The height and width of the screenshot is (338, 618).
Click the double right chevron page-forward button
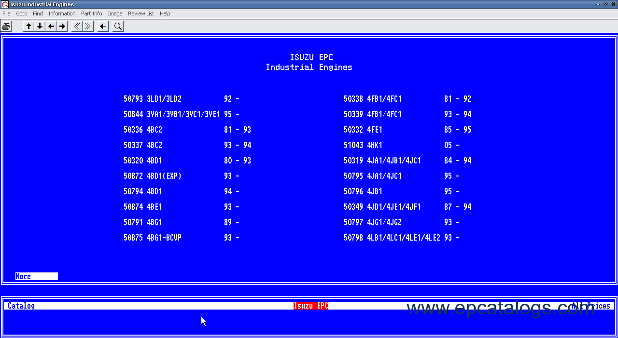coord(88,27)
